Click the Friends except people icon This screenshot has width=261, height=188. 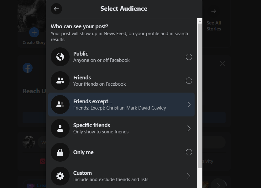(60, 105)
